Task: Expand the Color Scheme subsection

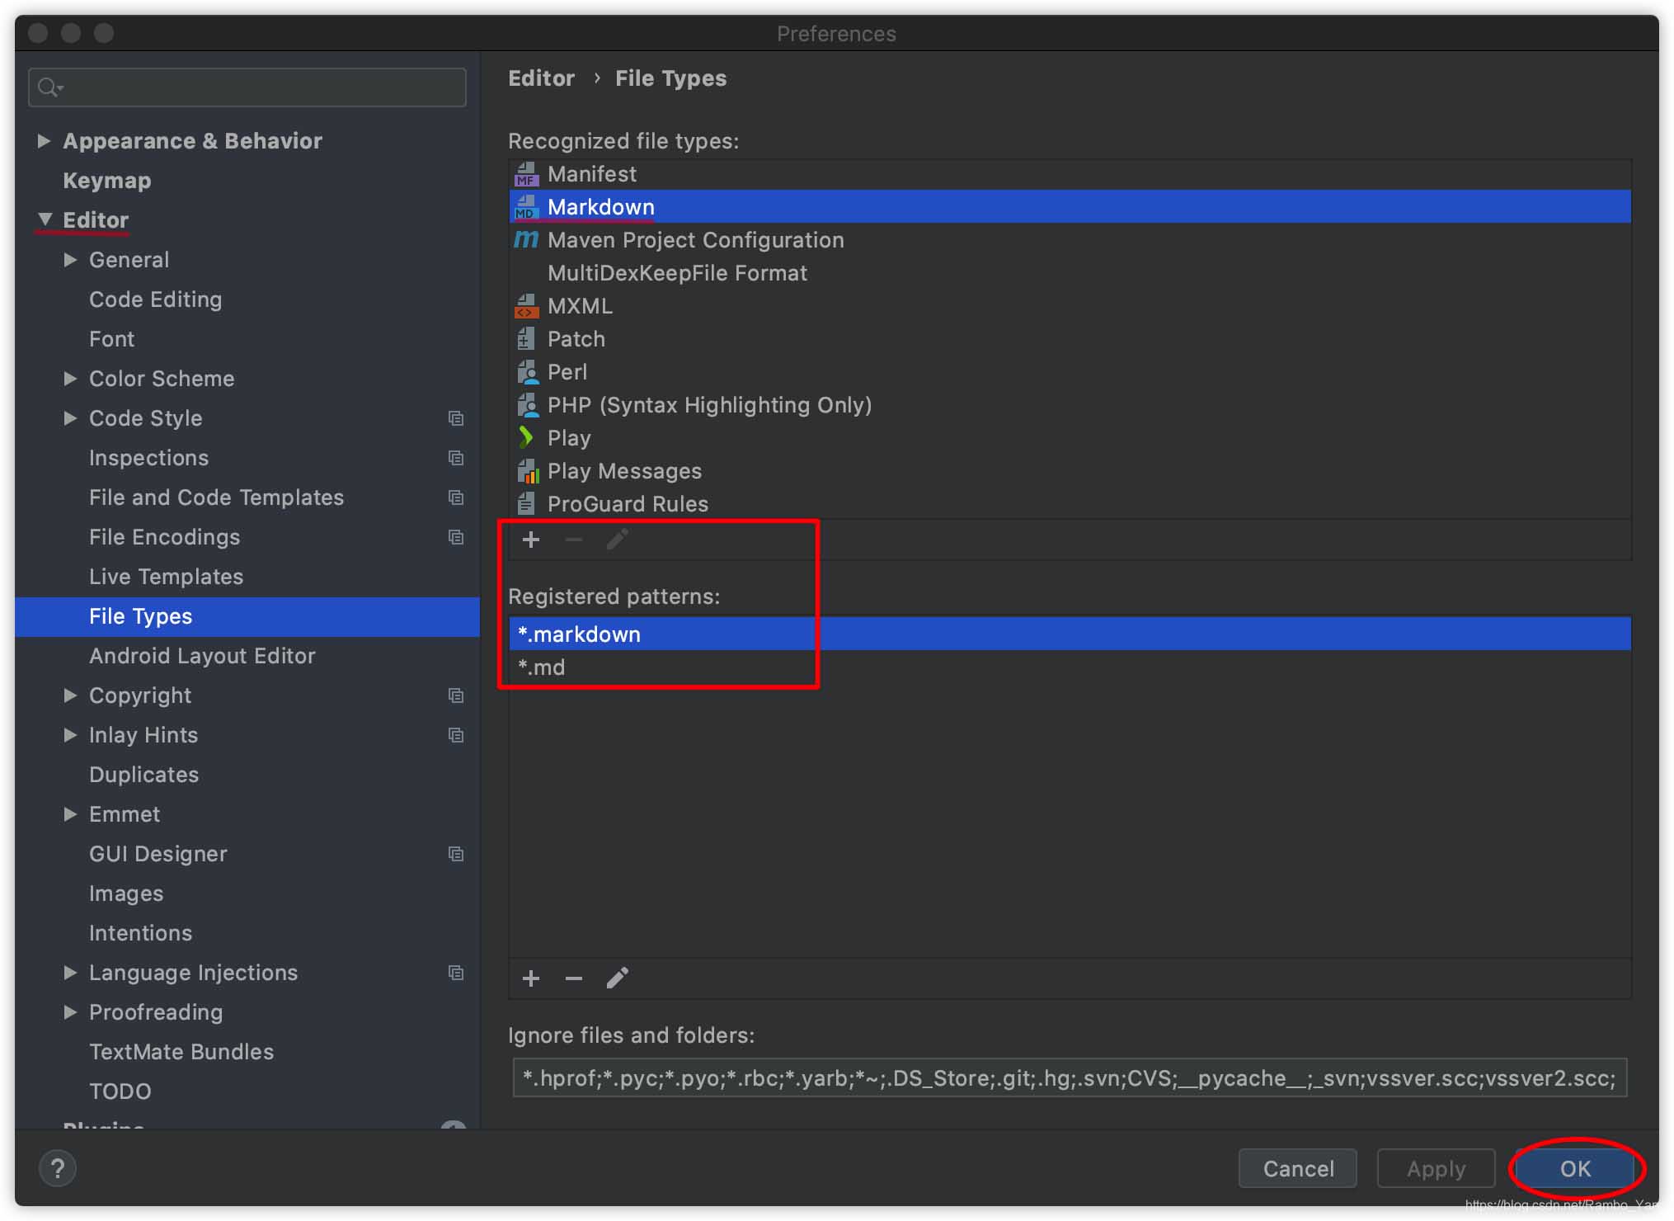Action: [x=70, y=379]
